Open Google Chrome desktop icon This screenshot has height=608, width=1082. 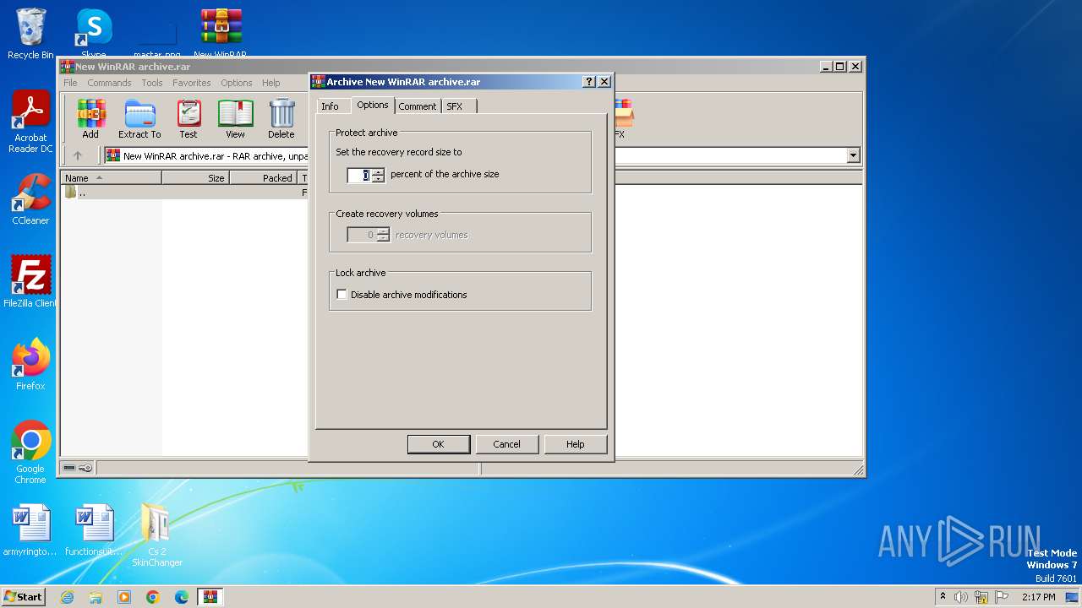pyautogui.click(x=30, y=453)
